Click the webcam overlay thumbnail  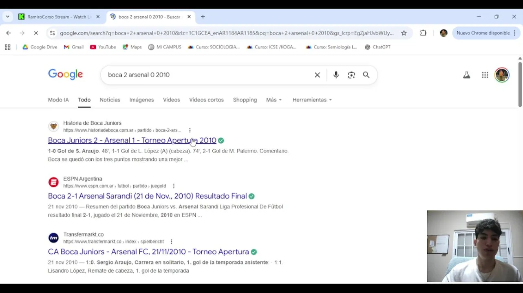tap(475, 246)
